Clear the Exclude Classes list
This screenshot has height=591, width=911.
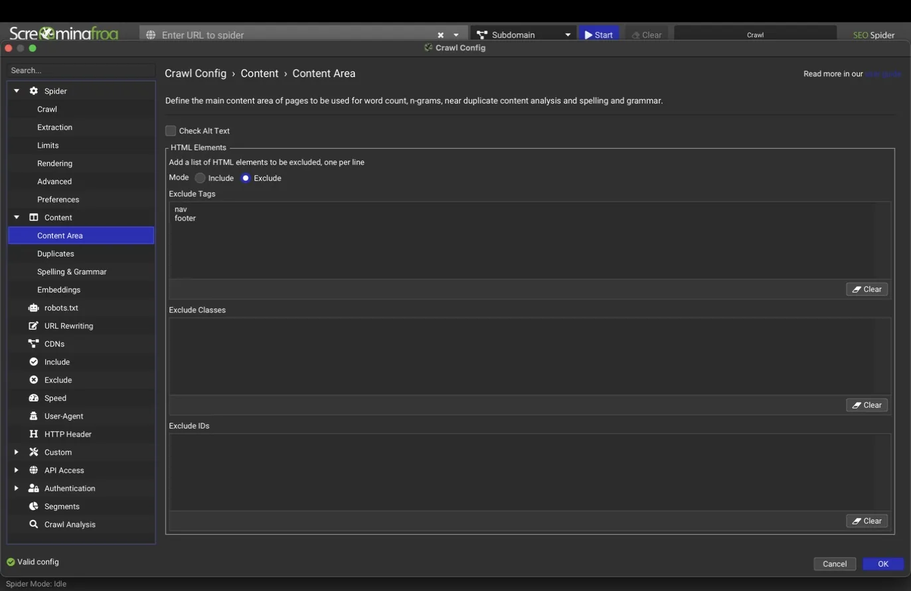867,405
